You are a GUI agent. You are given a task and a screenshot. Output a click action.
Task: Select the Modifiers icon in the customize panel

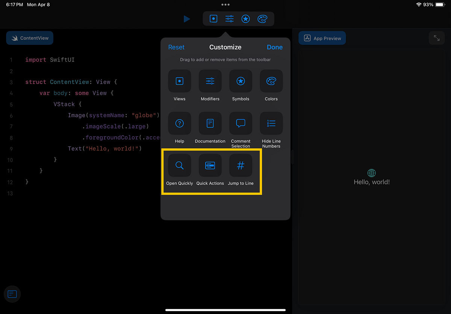[210, 81]
